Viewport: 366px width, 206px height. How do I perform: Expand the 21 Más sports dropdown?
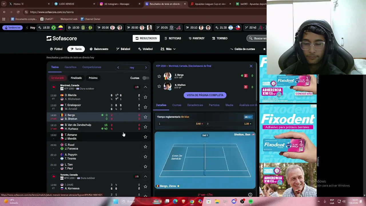pos(168,49)
